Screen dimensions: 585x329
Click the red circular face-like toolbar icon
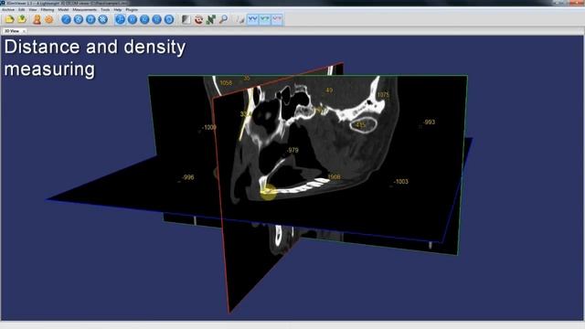click(x=198, y=19)
